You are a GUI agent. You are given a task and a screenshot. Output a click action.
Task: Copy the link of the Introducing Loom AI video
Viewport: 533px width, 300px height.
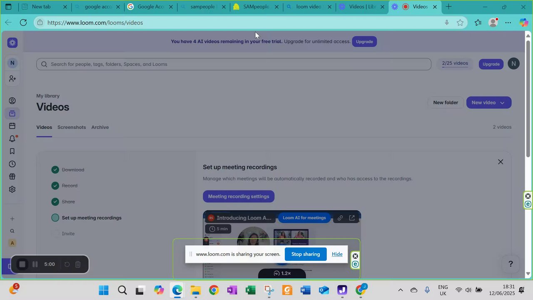[340, 218]
